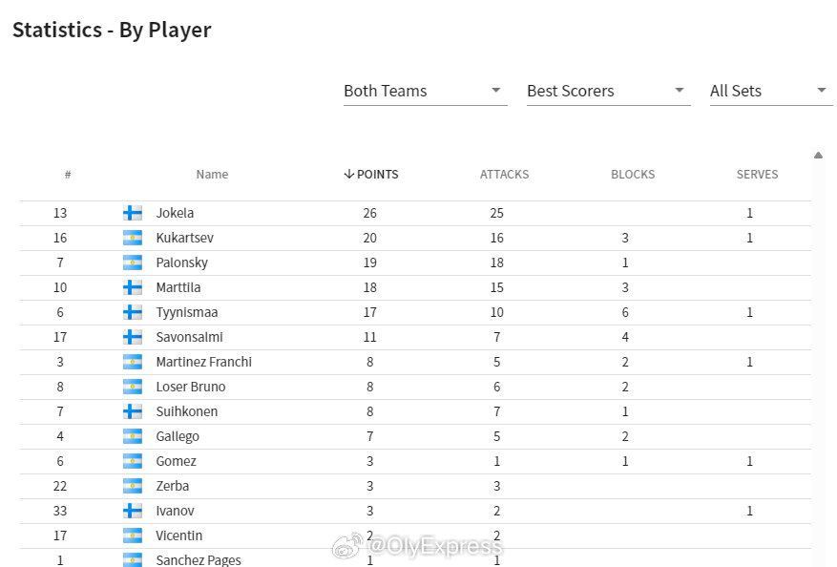Click the Argentina flag next to Palonsky

(x=133, y=262)
